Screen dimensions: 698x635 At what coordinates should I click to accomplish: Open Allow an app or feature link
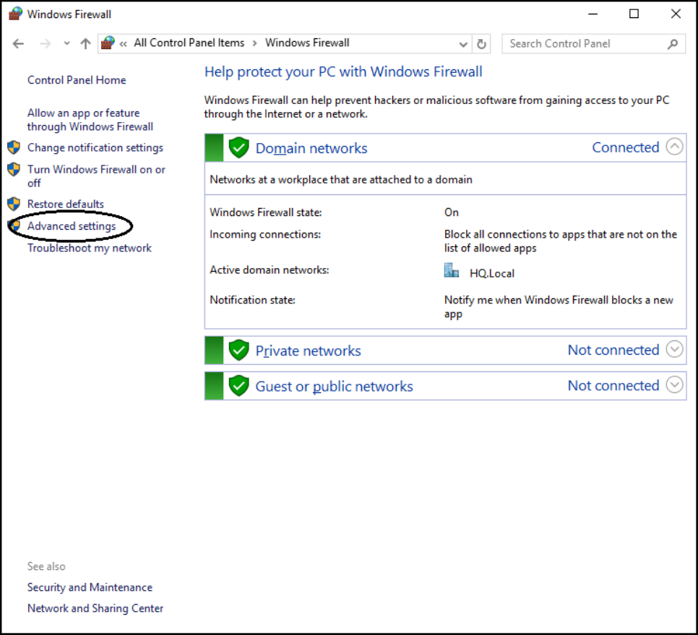point(90,120)
